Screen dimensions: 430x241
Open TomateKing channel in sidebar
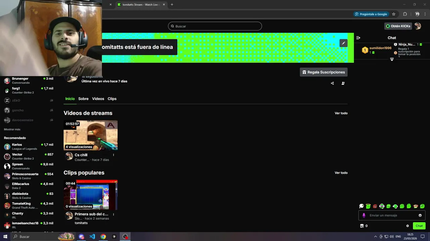[29, 206]
